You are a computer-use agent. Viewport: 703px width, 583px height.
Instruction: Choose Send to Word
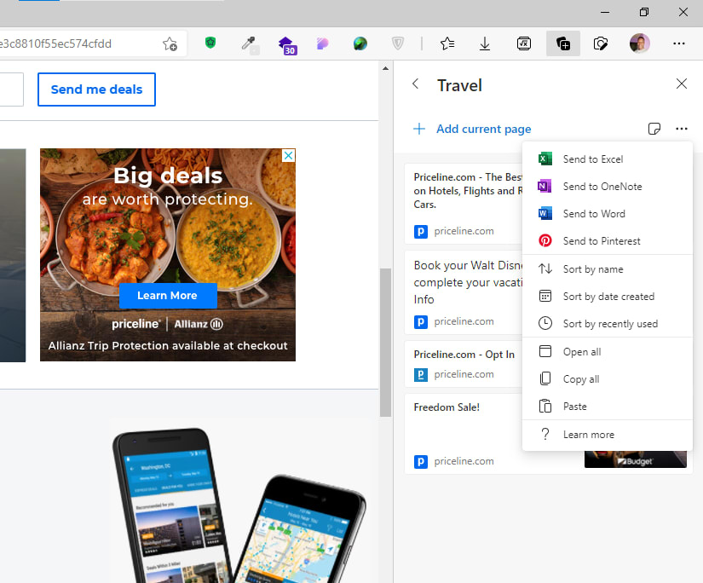click(608, 214)
